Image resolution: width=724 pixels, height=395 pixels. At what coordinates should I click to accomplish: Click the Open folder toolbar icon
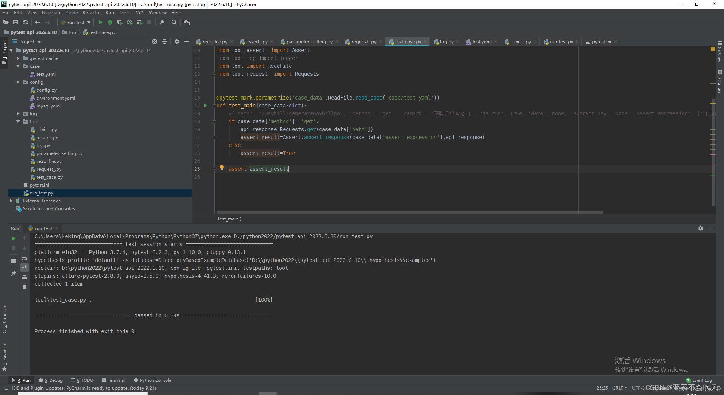click(x=6, y=23)
